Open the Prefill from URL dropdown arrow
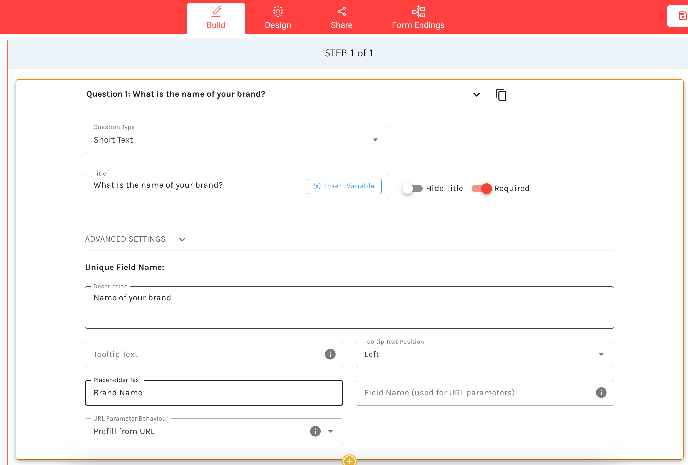Viewport: 688px width, 465px height. (330, 431)
